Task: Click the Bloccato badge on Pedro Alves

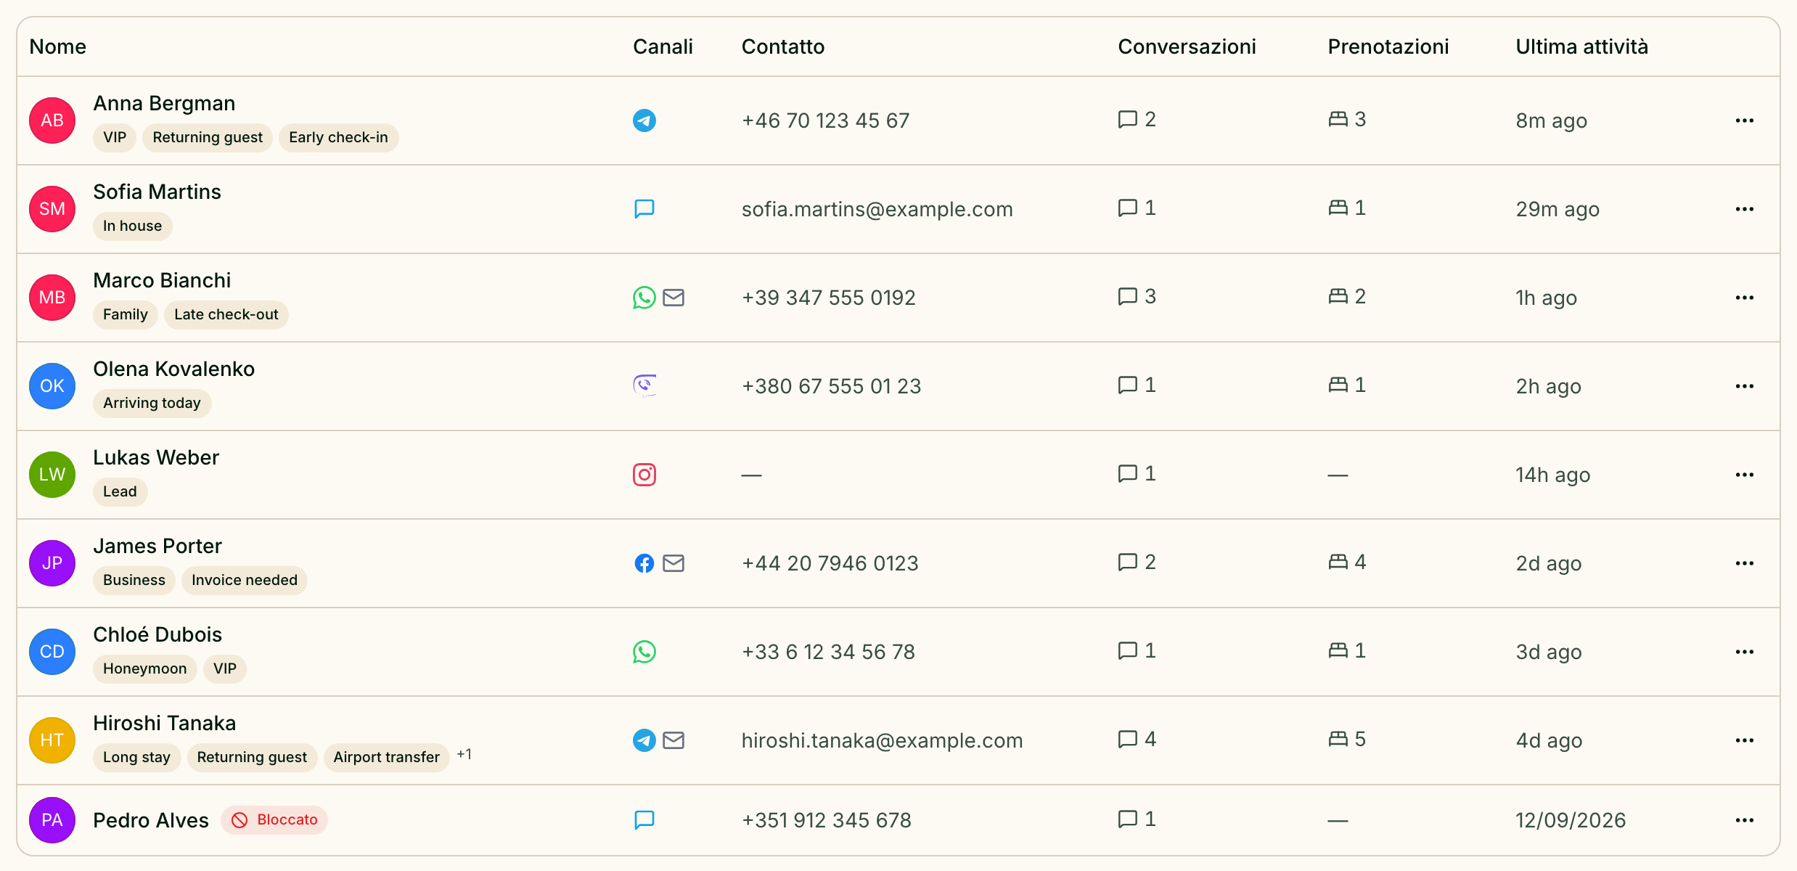Action: 274,820
